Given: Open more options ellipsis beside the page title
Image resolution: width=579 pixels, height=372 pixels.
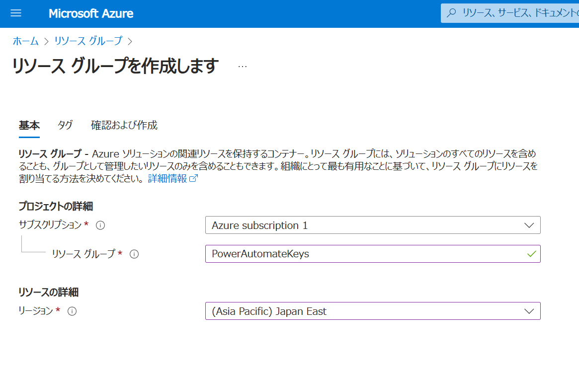Looking at the screenshot, I should [242, 67].
